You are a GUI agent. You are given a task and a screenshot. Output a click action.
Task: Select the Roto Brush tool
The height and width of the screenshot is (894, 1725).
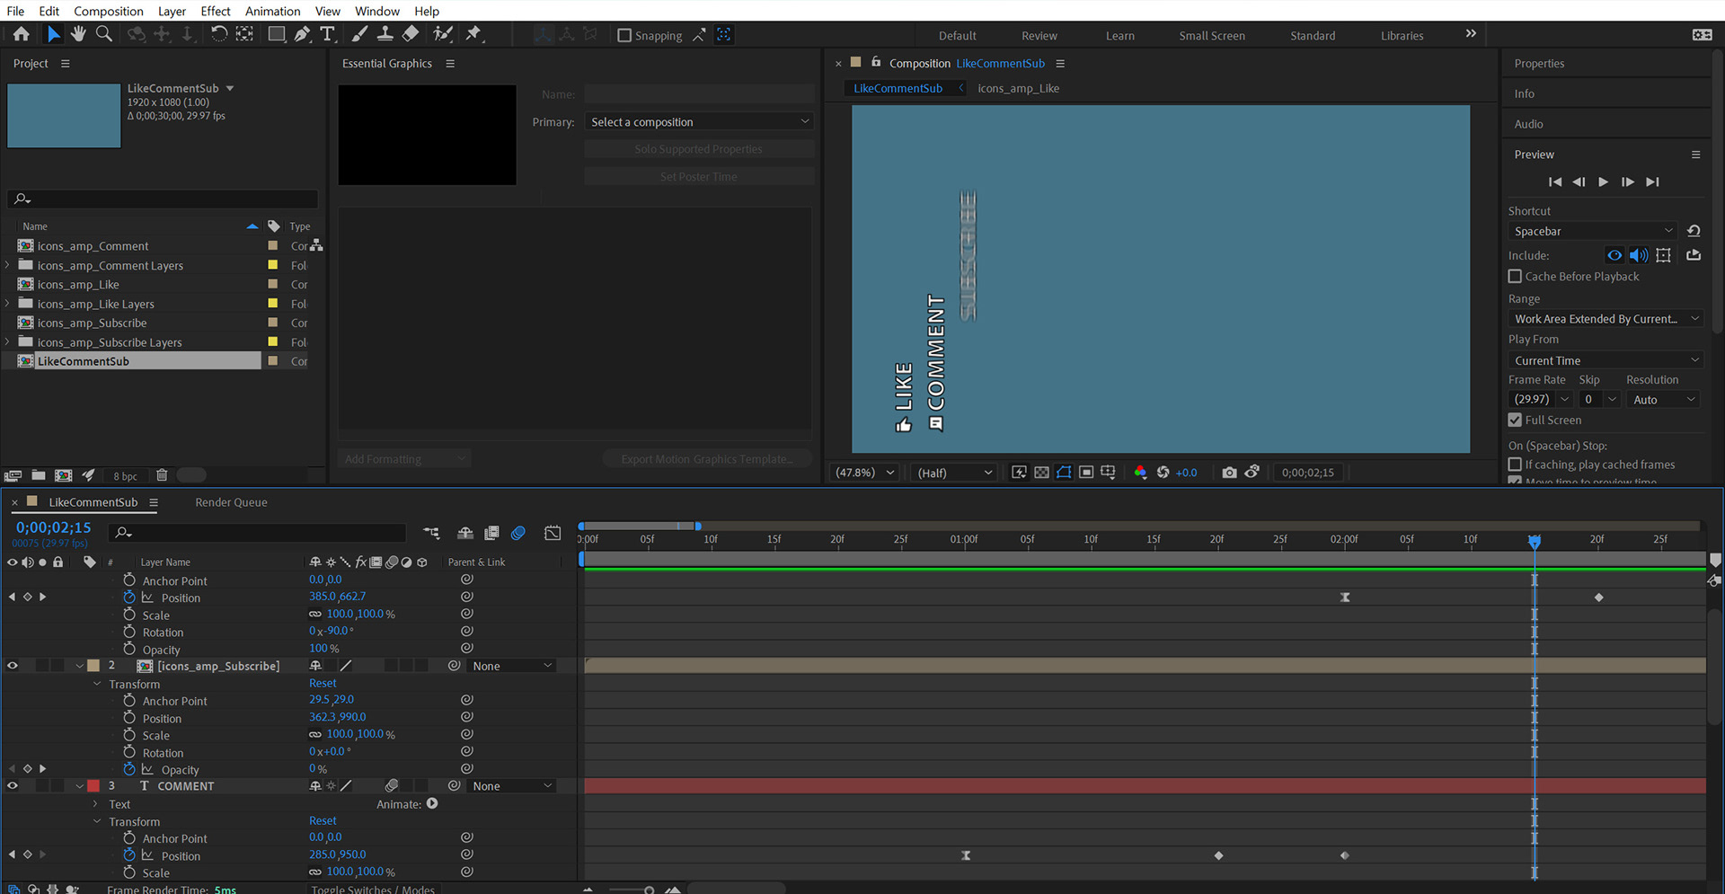point(443,34)
